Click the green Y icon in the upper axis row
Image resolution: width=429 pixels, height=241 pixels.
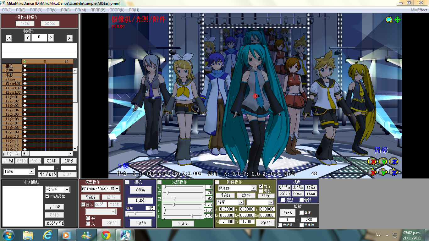point(383,162)
